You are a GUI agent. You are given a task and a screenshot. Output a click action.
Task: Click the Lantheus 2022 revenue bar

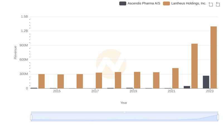[x=194, y=66]
